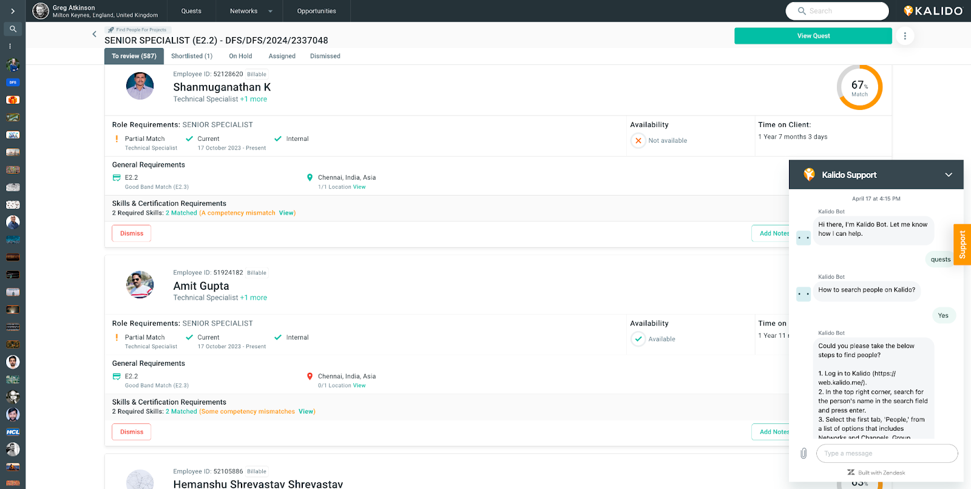Screen dimensions: 971x489
Task: Click the sidebar search magnifier icon
Action: (x=13, y=29)
